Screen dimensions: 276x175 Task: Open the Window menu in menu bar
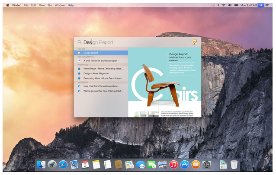(x=60, y=5)
